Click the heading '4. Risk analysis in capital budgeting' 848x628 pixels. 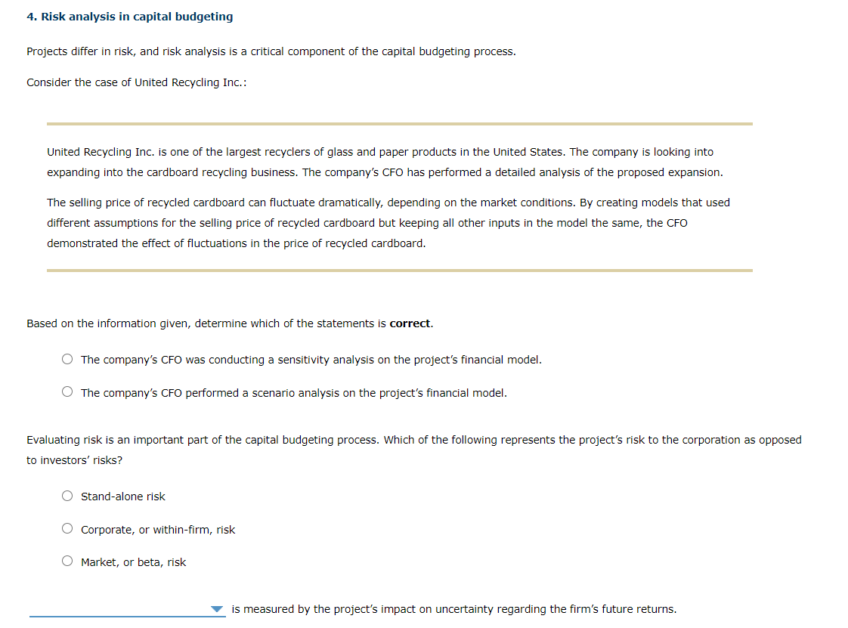pos(129,16)
